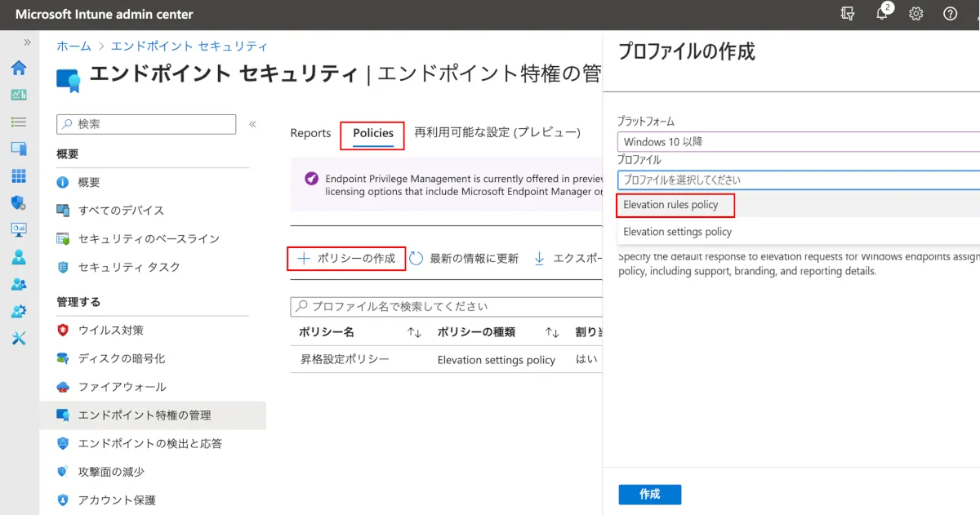Focus the profile name search field

447,307
